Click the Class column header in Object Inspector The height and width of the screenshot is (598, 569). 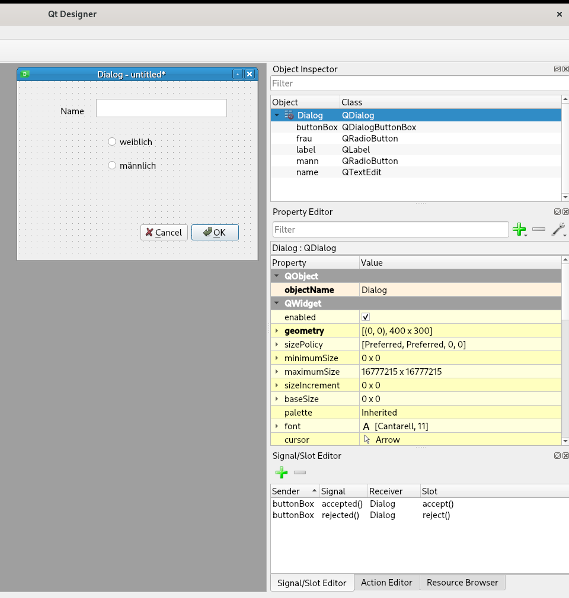(450, 102)
